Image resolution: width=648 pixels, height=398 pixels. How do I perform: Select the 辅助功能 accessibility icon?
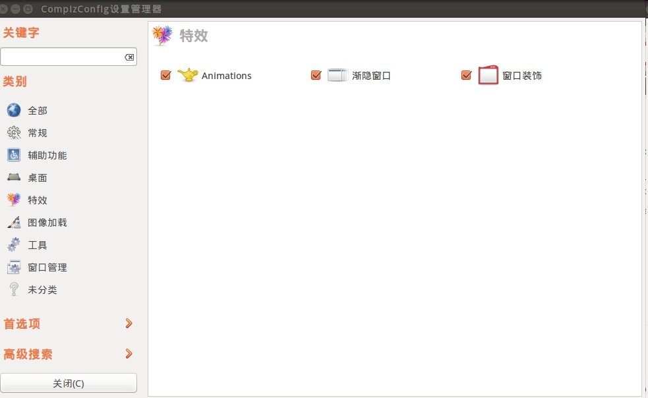click(x=14, y=155)
